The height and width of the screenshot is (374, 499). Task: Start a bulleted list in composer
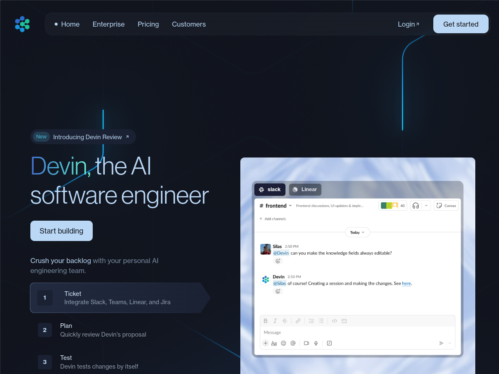[x=321, y=321]
